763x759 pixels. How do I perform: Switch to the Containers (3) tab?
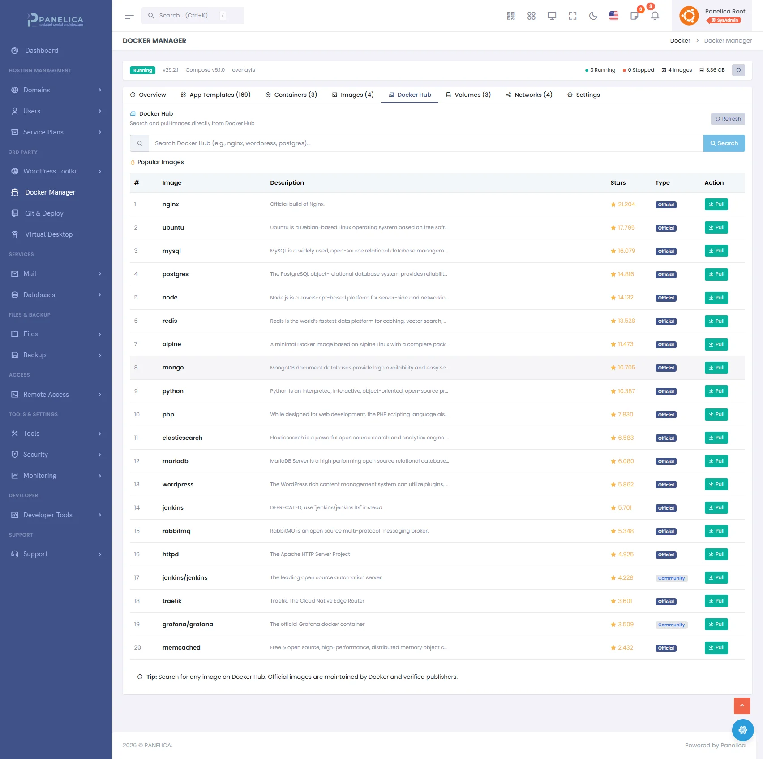[x=291, y=95]
